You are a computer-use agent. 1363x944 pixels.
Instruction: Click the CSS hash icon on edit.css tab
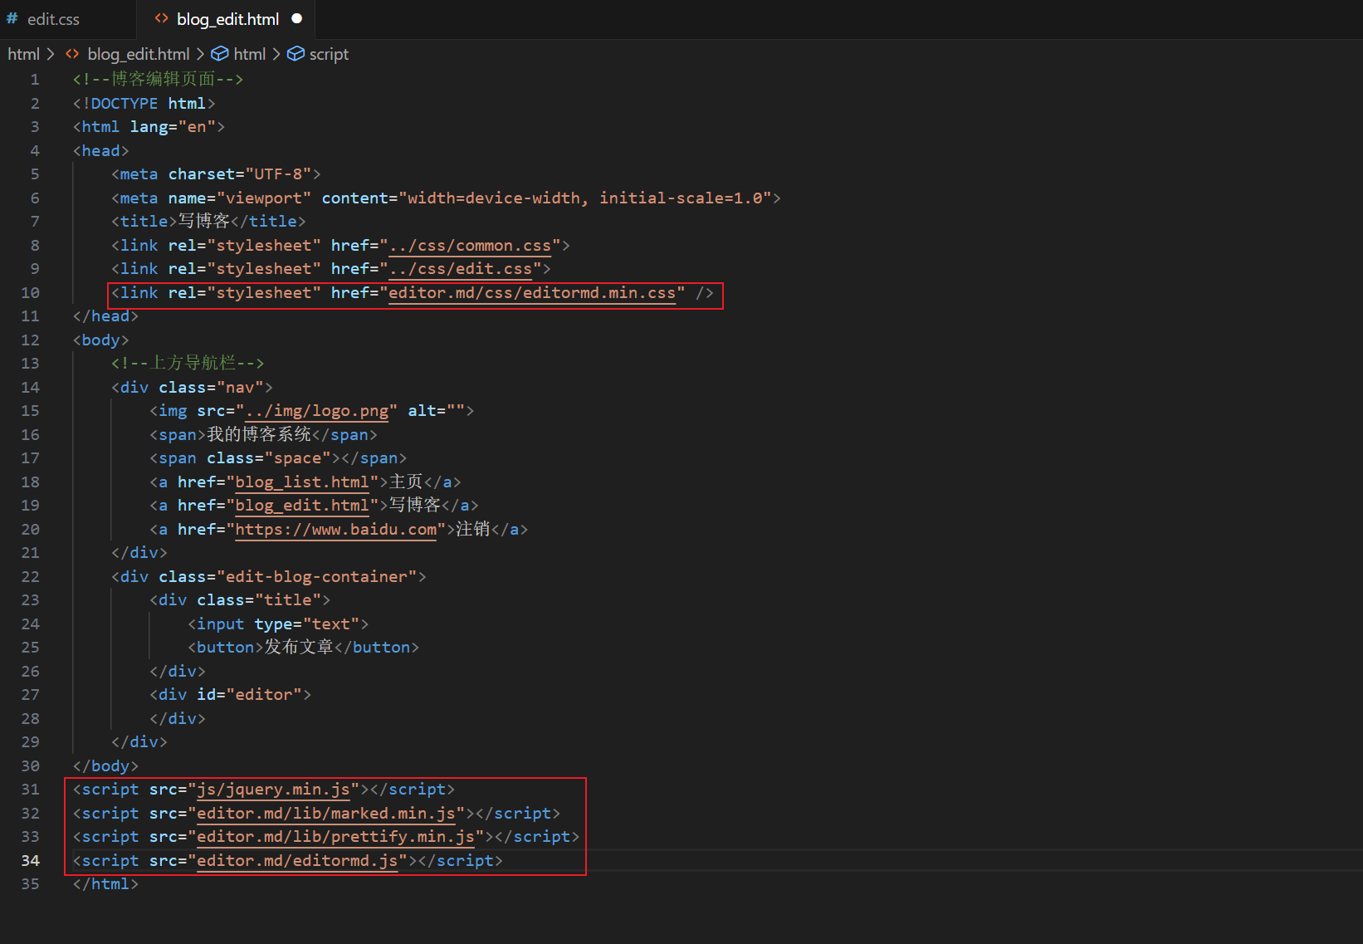tap(12, 18)
